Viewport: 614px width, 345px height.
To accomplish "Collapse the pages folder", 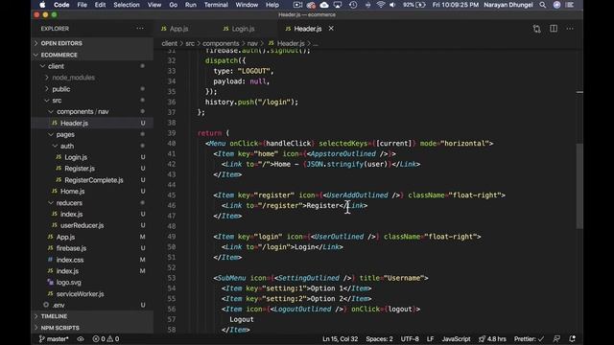I will pyautogui.click(x=92, y=134).
